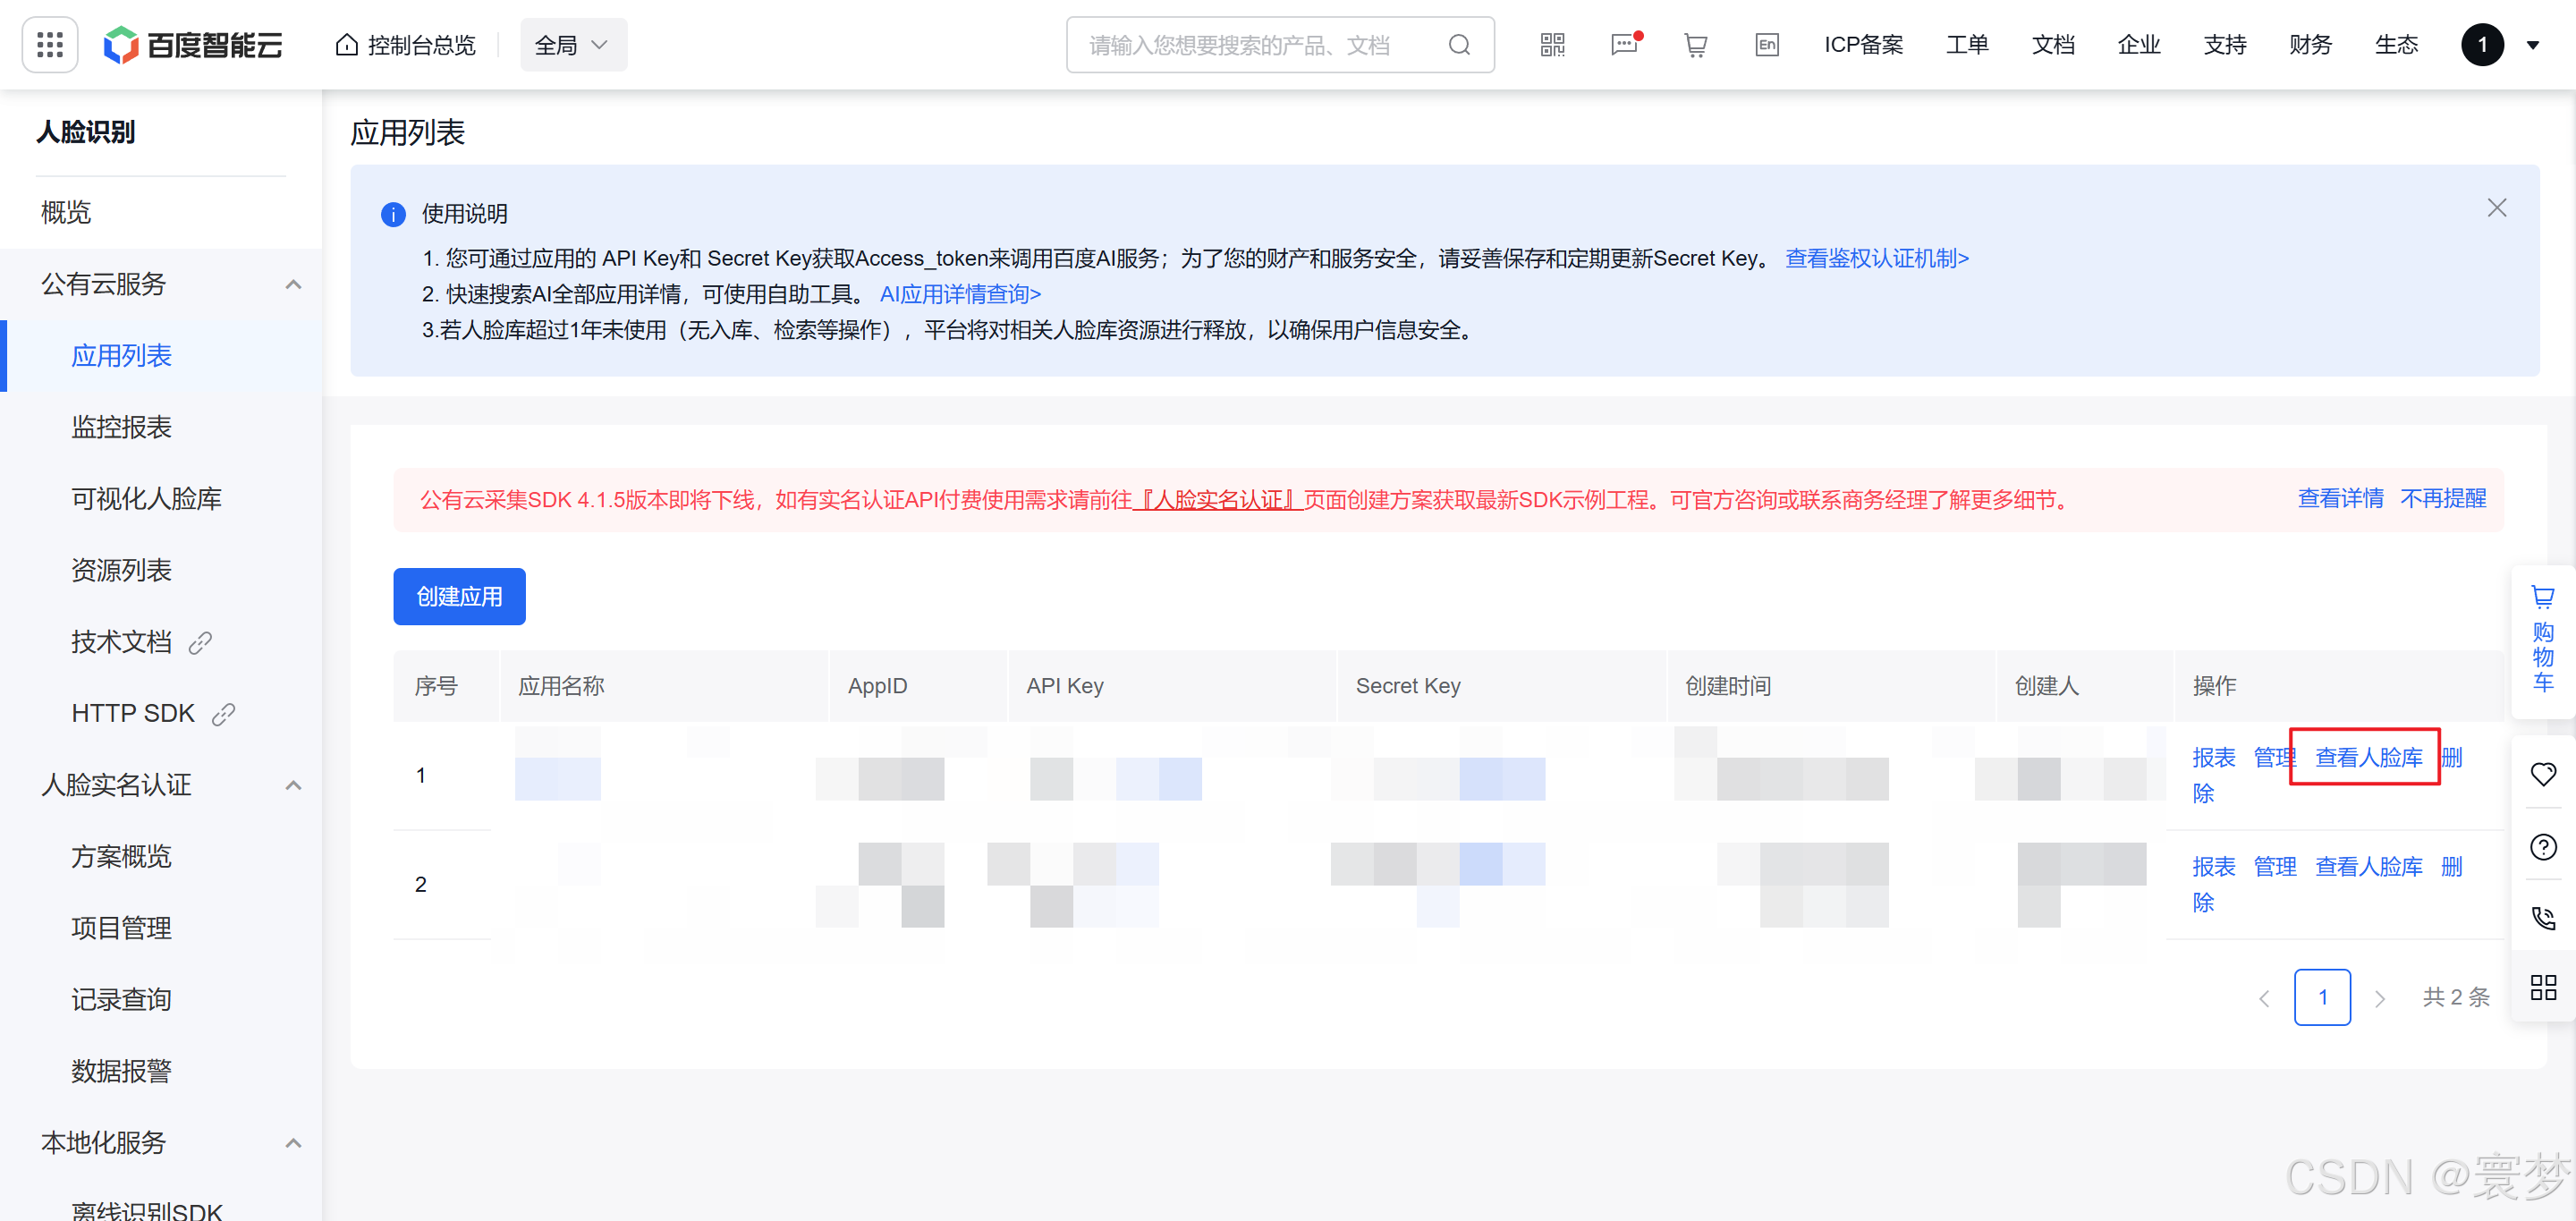The height and width of the screenshot is (1221, 2576).
Task: Open the help question mark icon
Action: coord(2543,847)
